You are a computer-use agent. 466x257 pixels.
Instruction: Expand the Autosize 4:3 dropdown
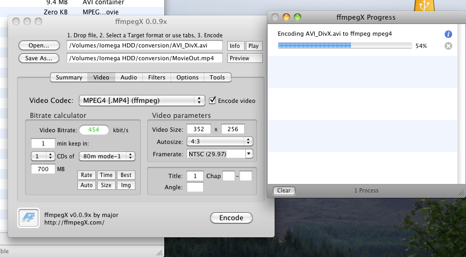pos(219,141)
